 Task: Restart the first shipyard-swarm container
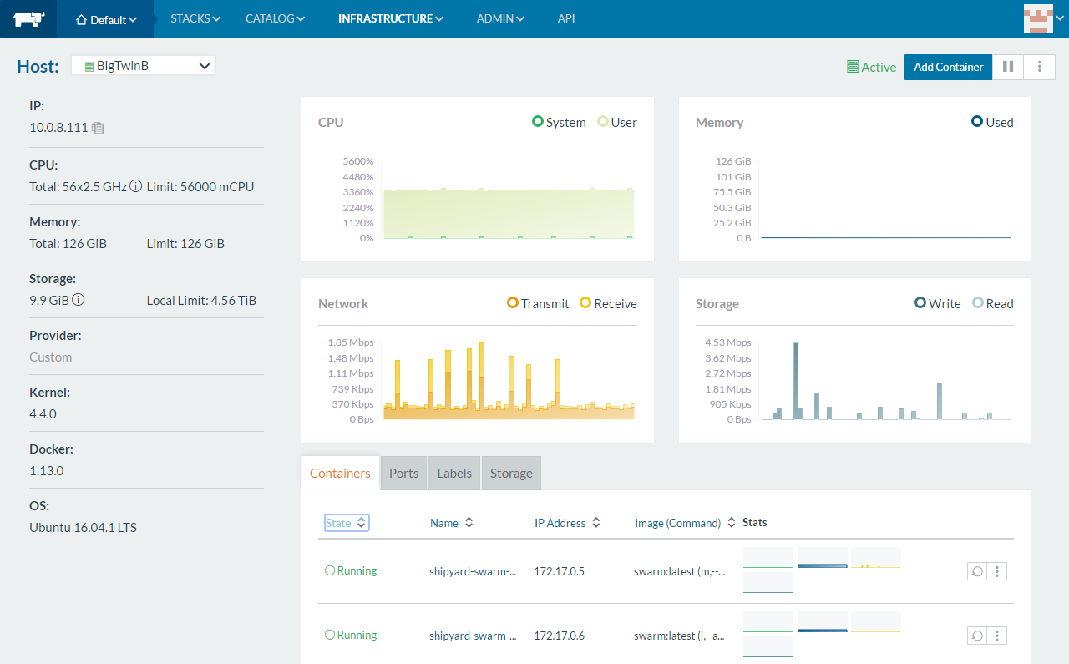click(x=976, y=571)
